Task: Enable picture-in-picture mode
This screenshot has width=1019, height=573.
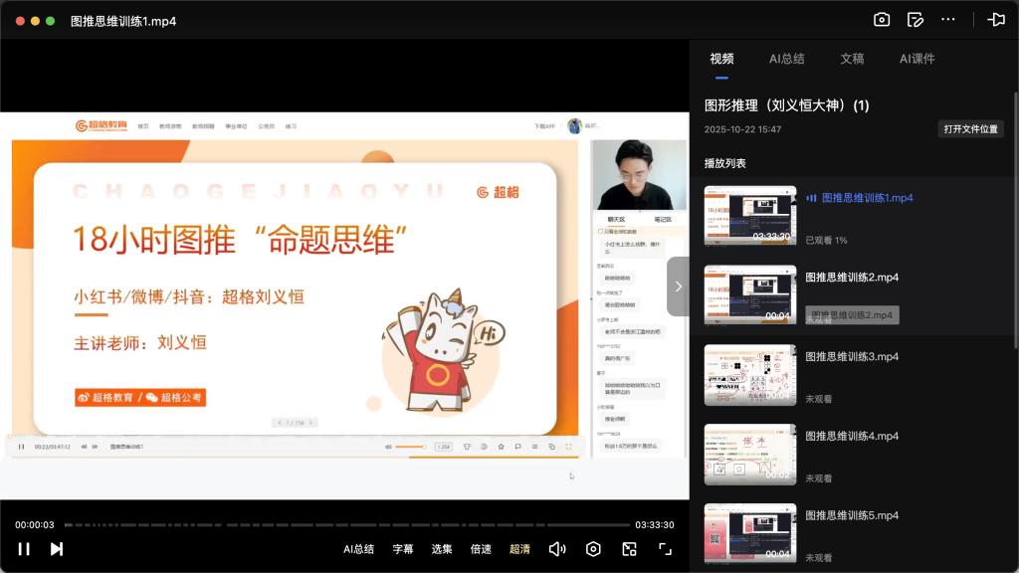Action: (630, 548)
